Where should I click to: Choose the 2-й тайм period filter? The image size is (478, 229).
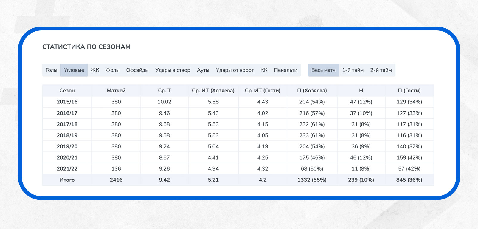[x=381, y=70]
